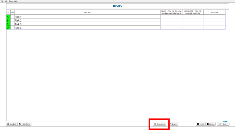Open the Assessments panel
This screenshot has height=130, width=235.
coord(160,124)
